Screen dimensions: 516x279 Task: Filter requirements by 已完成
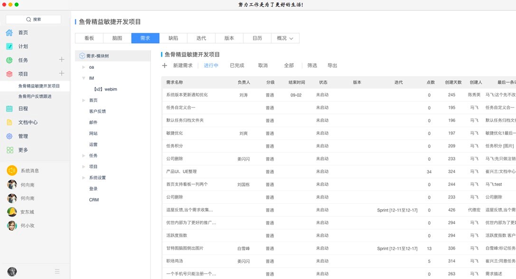point(237,65)
